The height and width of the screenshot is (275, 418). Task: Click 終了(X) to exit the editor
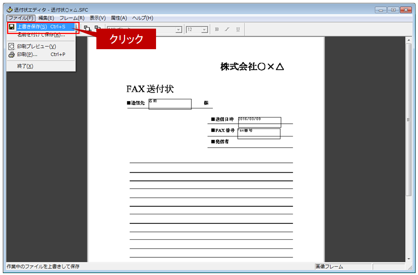click(42, 66)
